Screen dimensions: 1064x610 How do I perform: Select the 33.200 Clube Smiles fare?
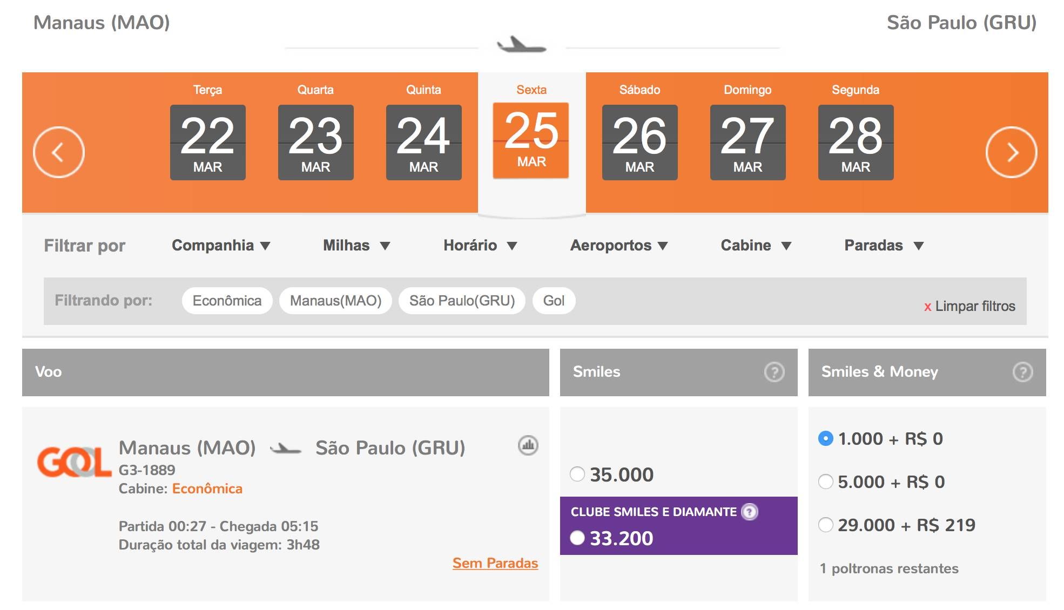click(x=577, y=538)
